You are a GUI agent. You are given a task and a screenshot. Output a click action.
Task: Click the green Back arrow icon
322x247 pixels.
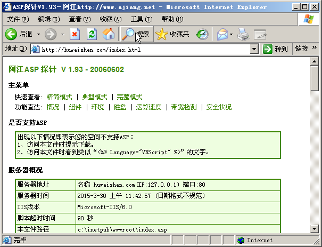(x=11, y=34)
